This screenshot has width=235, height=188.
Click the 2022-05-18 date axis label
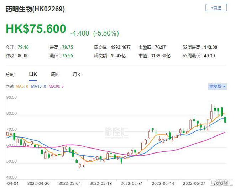pyautogui.click(x=101, y=183)
